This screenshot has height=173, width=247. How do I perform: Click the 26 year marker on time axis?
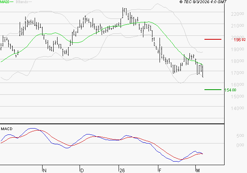[122, 171]
